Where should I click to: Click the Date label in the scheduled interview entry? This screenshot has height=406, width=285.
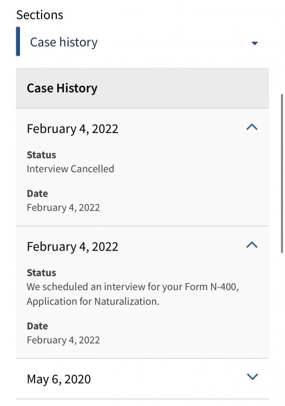coord(37,326)
